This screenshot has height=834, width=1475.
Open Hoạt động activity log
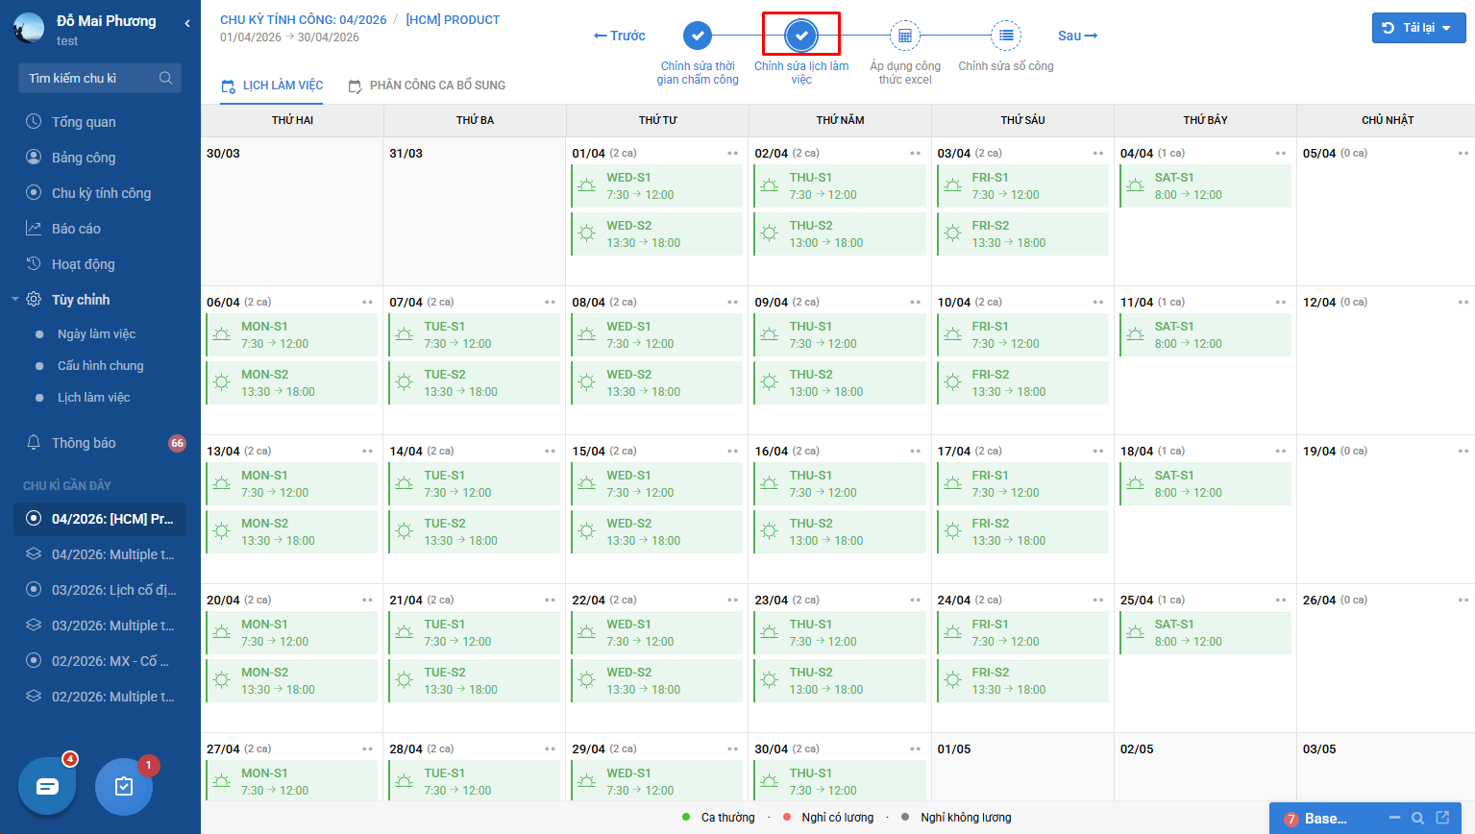pos(83,264)
